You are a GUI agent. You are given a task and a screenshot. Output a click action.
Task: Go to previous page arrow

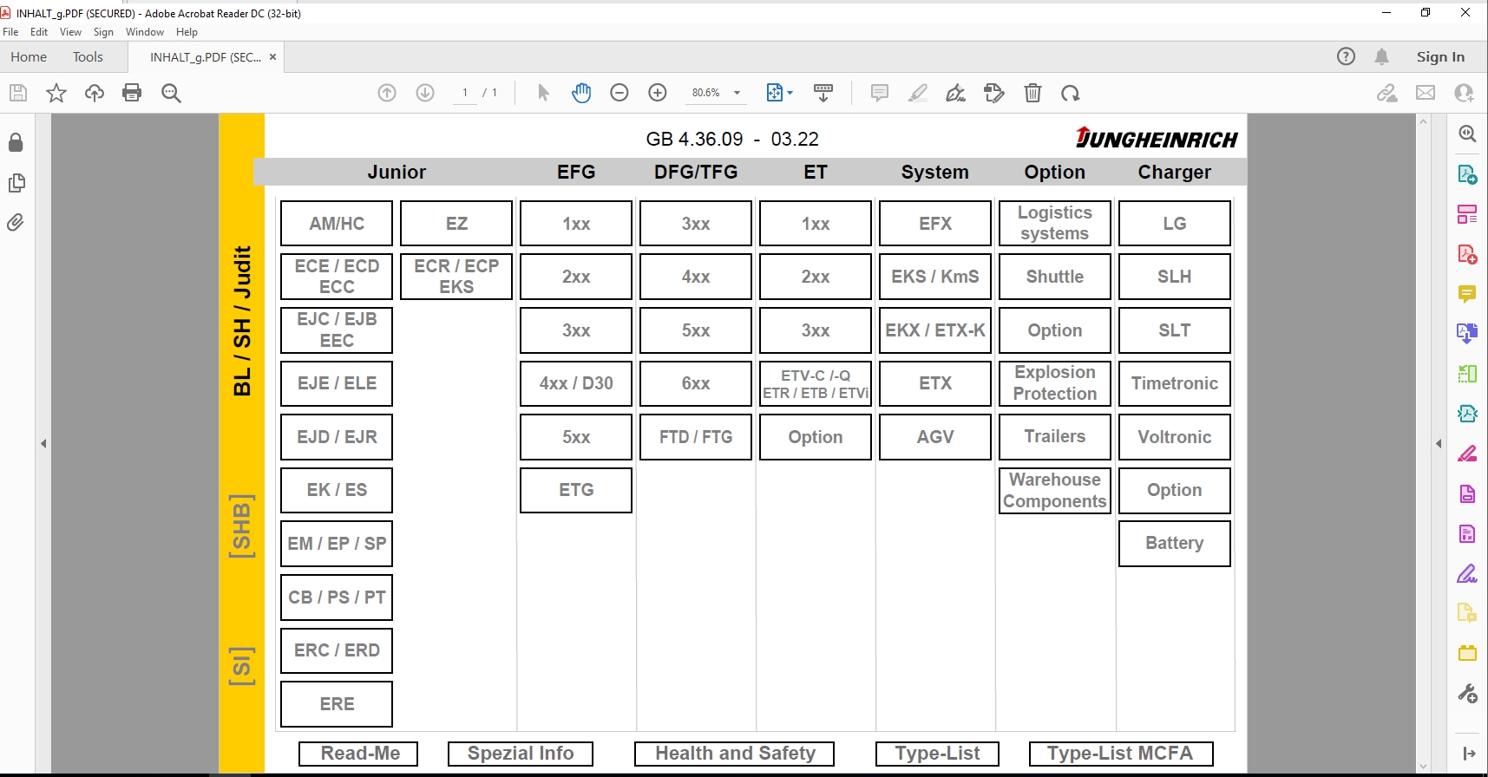coord(387,93)
